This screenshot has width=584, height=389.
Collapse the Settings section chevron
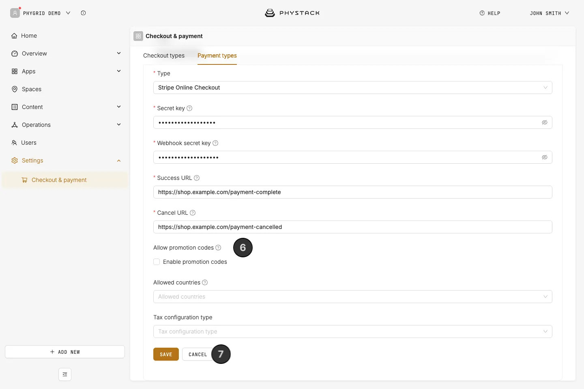[x=119, y=160]
